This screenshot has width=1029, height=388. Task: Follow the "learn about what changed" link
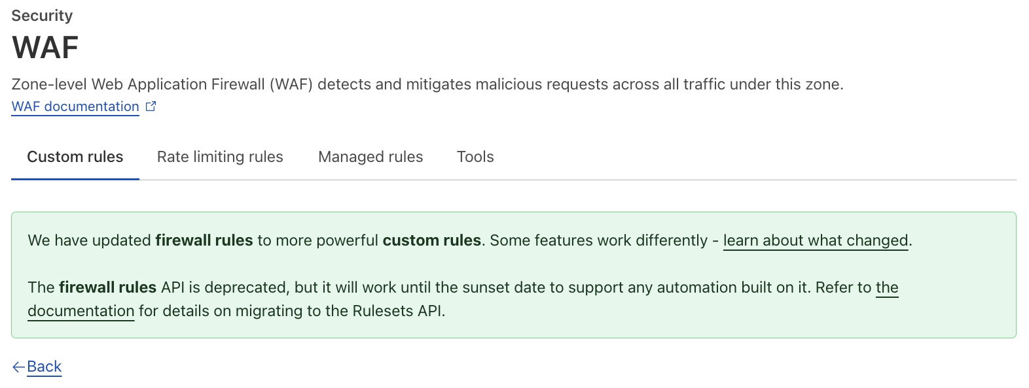pyautogui.click(x=816, y=240)
